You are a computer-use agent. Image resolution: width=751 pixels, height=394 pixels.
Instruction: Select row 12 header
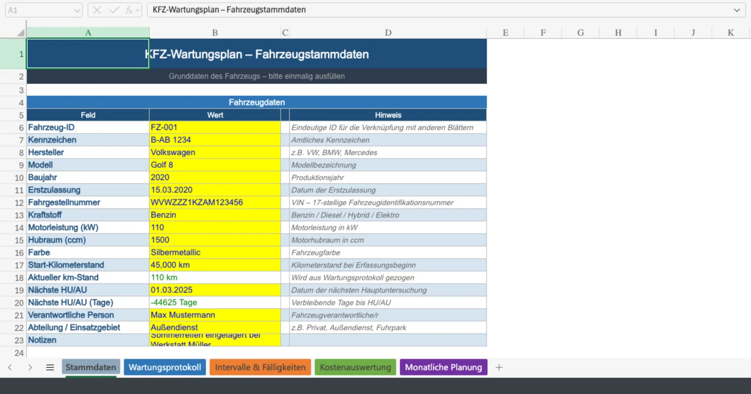coord(19,203)
